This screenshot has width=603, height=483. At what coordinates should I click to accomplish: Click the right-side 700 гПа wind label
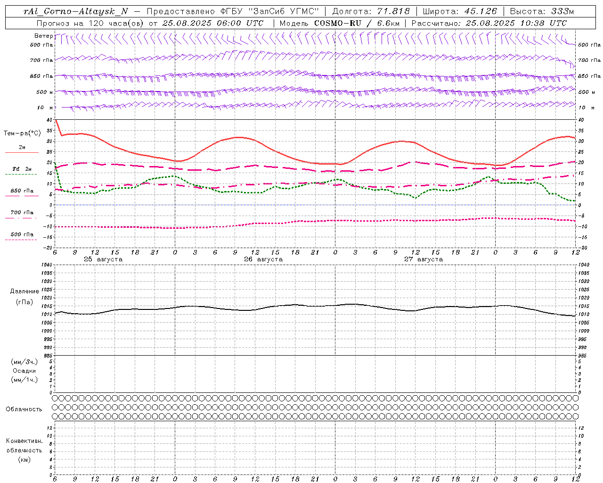tap(589, 60)
